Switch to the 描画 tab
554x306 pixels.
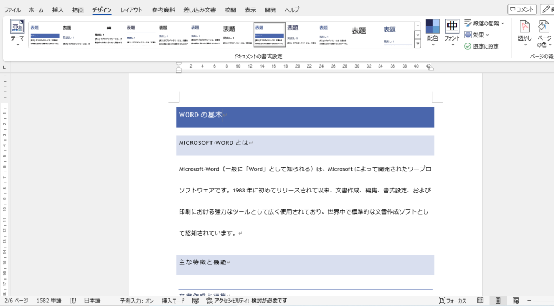coord(78,10)
